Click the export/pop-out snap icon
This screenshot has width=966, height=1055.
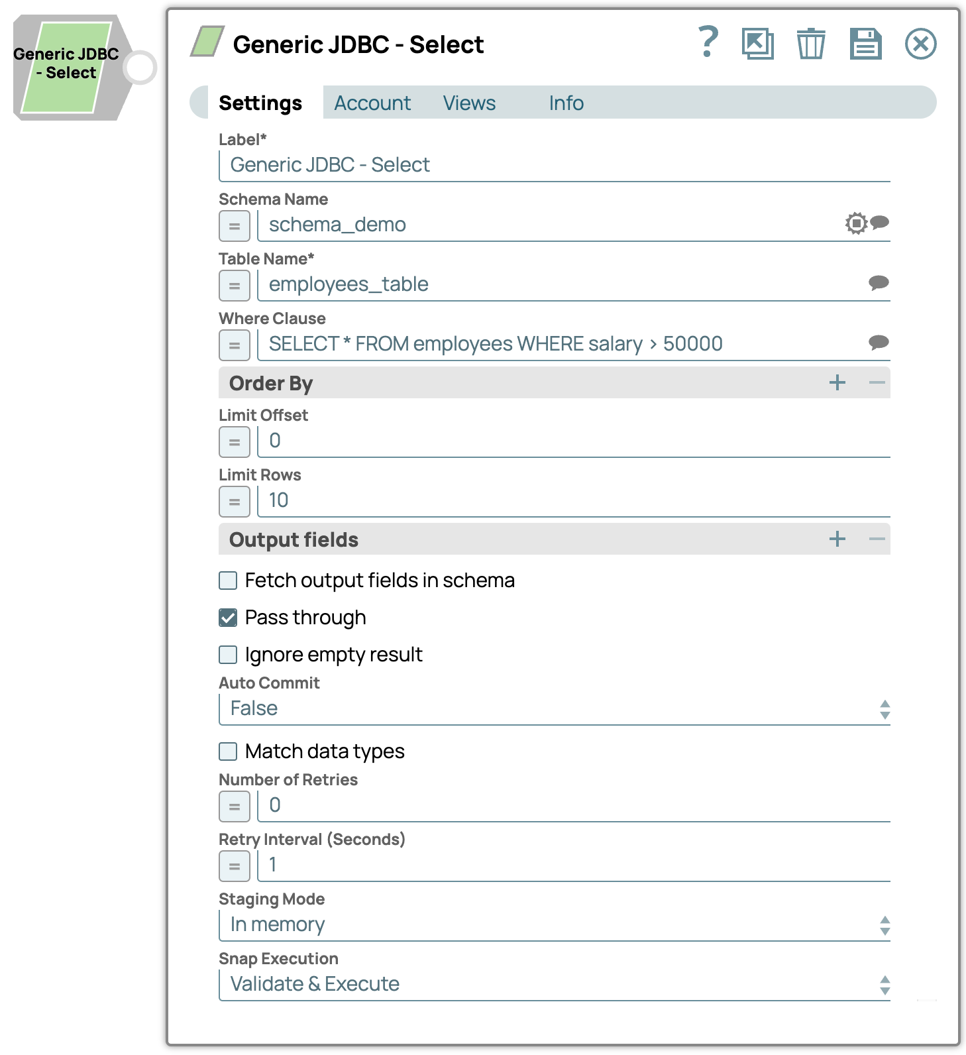[758, 44]
